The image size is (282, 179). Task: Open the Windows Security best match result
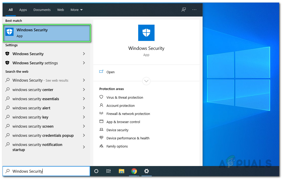click(x=47, y=33)
